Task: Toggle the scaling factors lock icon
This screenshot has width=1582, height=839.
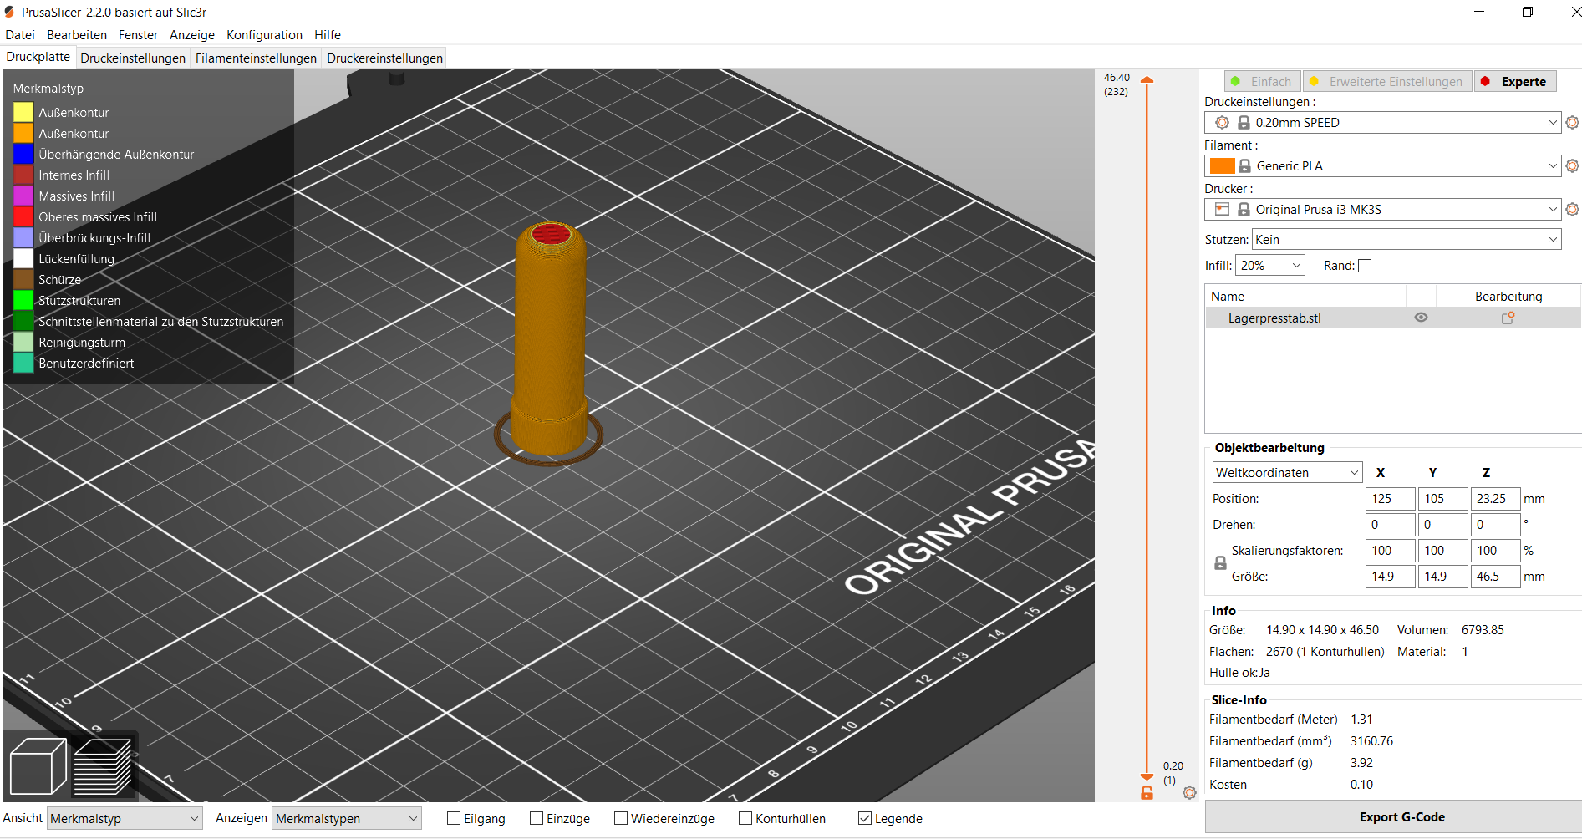Action: click(x=1220, y=563)
